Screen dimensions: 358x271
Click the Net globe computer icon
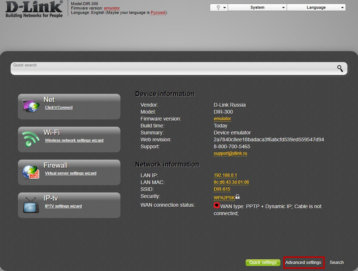click(31, 106)
